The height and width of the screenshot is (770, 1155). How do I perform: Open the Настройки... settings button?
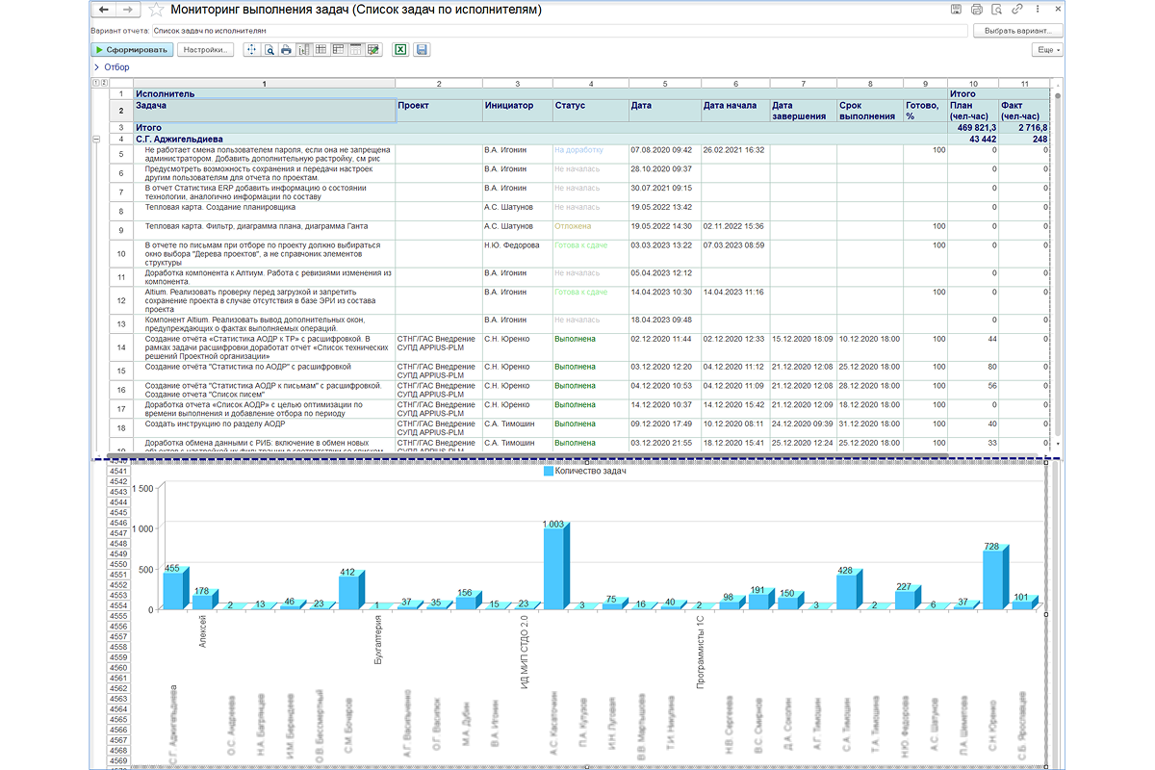[205, 50]
